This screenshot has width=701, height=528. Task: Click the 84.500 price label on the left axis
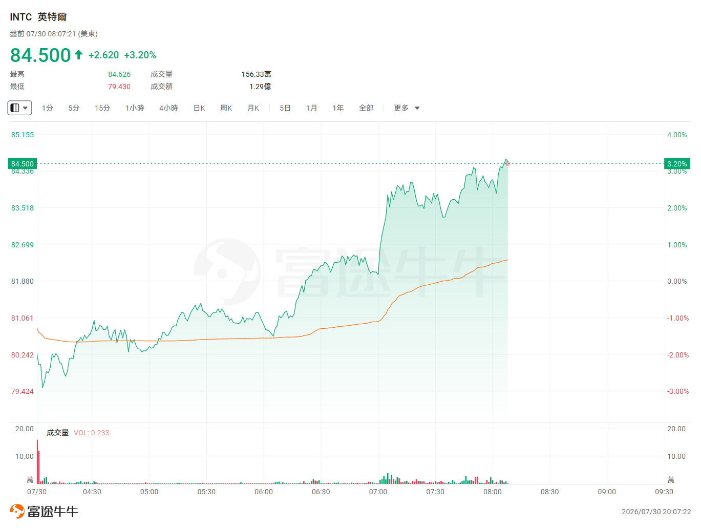(x=23, y=164)
